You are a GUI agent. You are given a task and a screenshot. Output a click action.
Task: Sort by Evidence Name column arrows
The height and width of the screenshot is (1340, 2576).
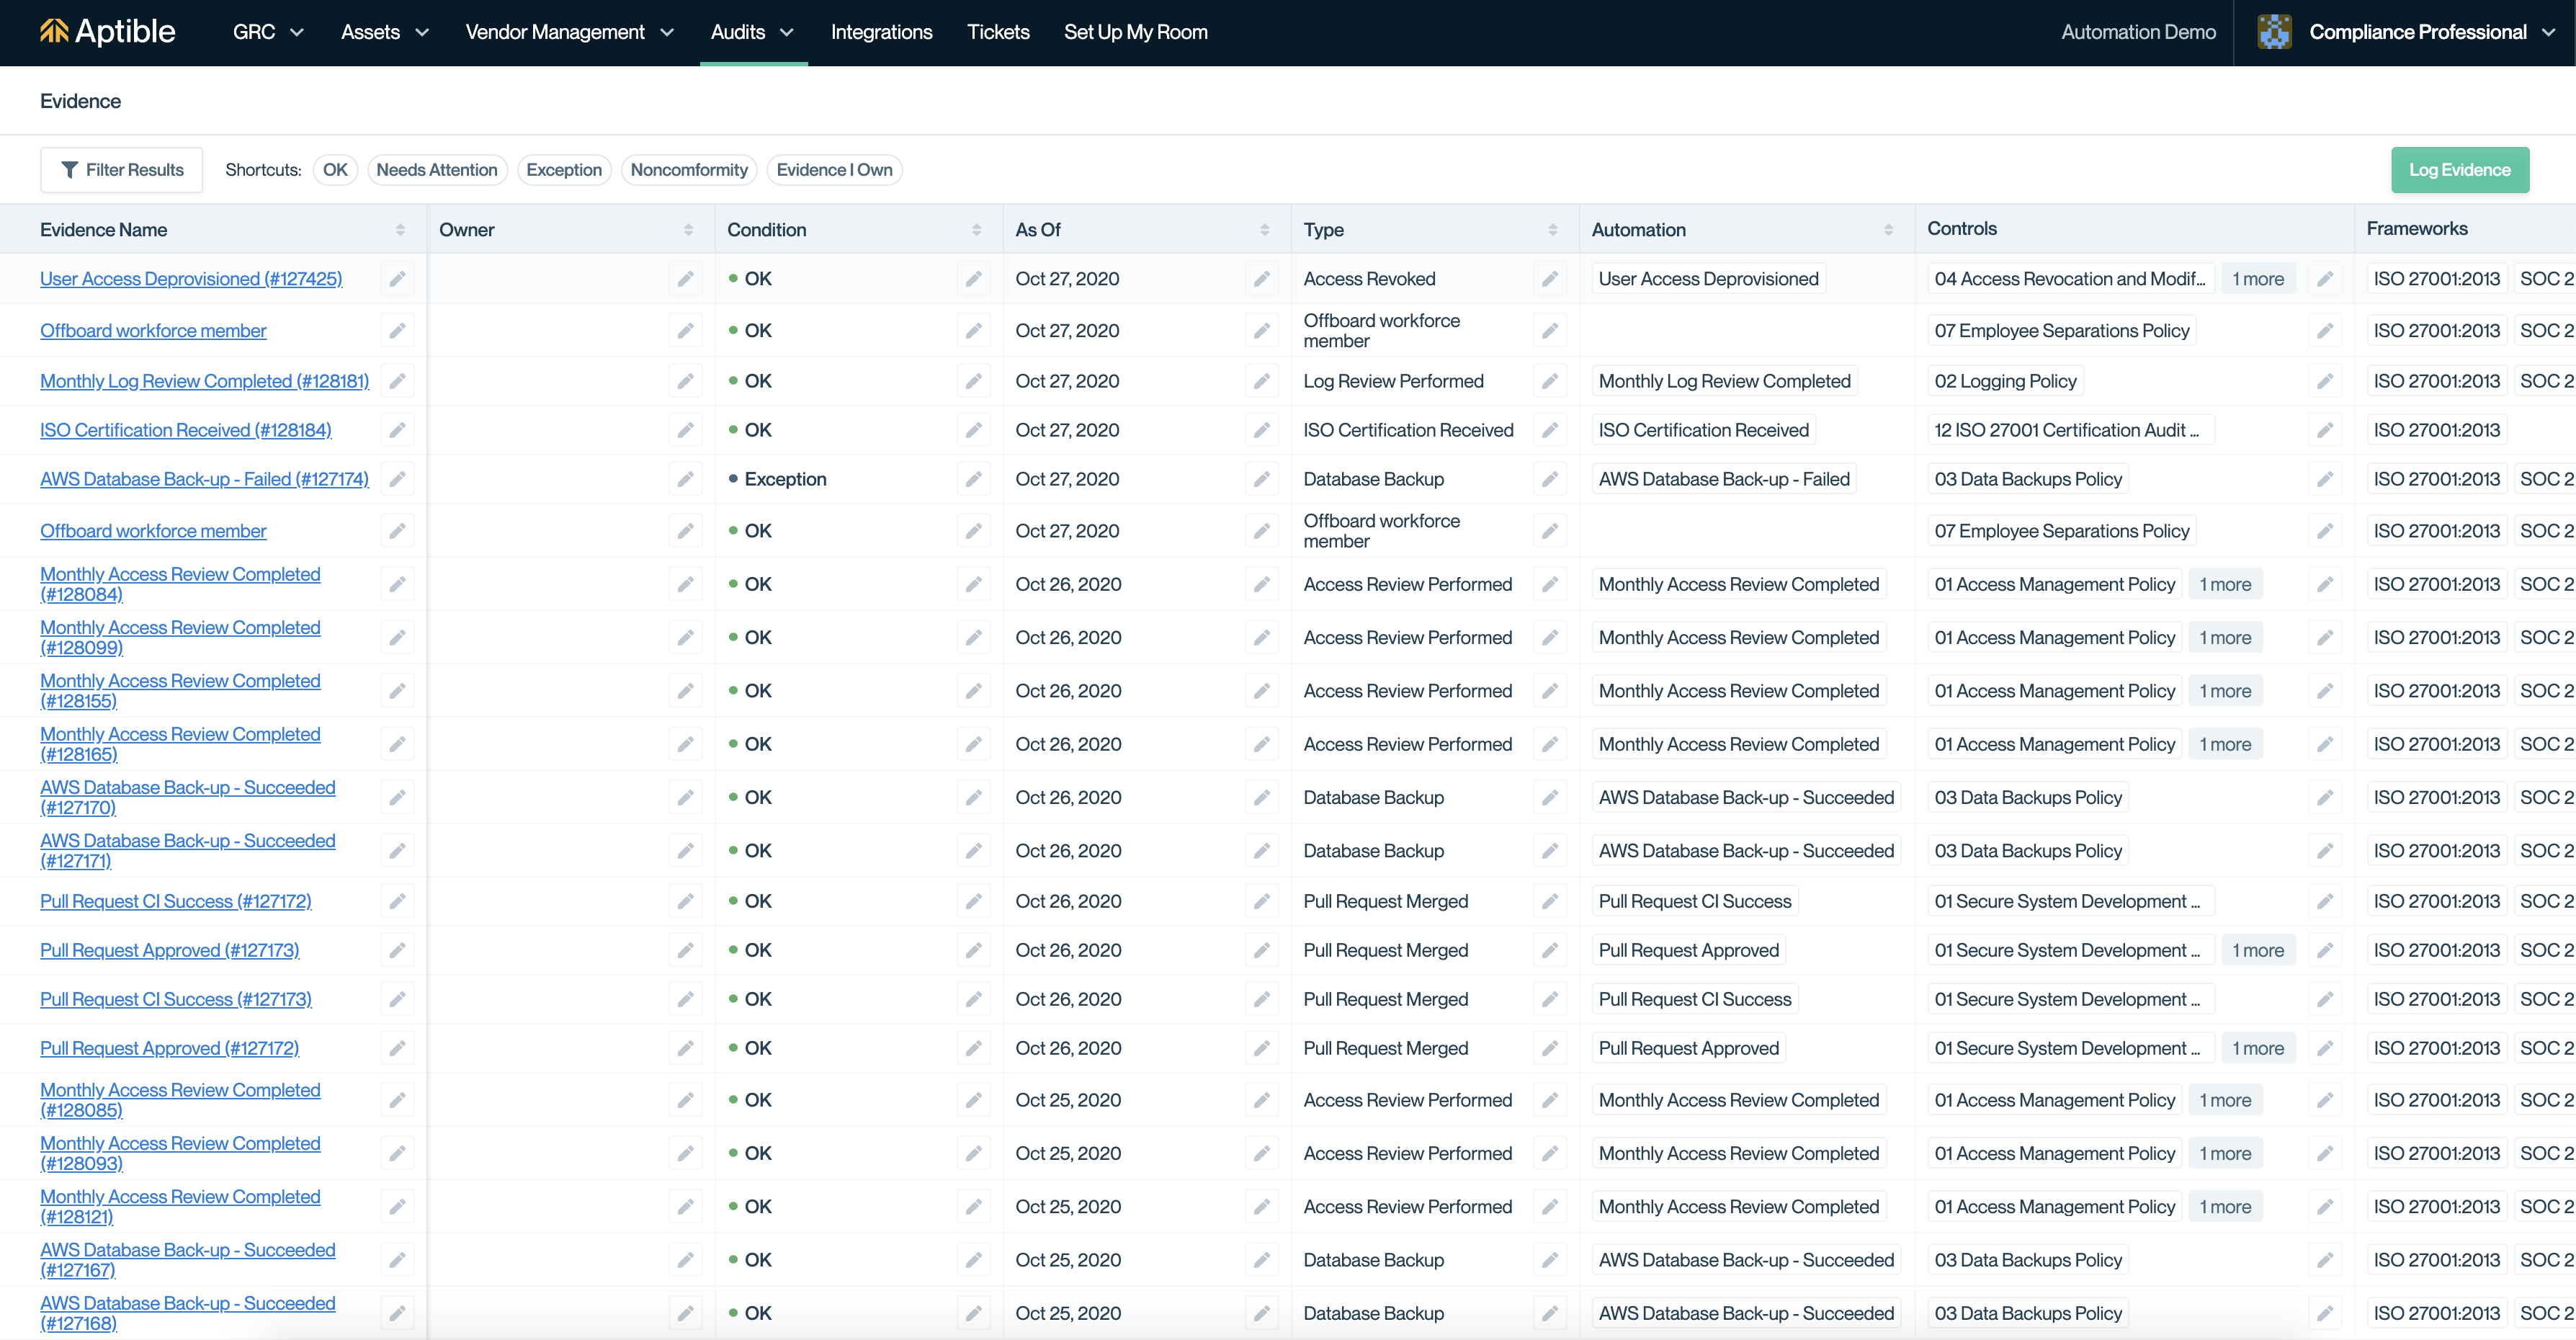(400, 230)
